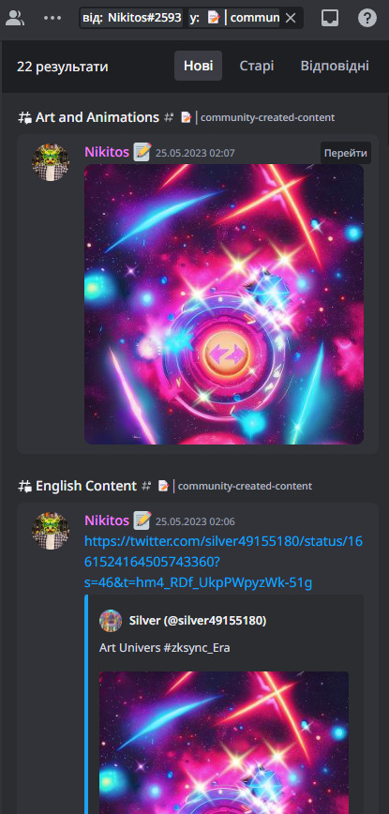Click the Art and Animations thread icon
Viewport: 389px width, 814px height.
tap(25, 117)
